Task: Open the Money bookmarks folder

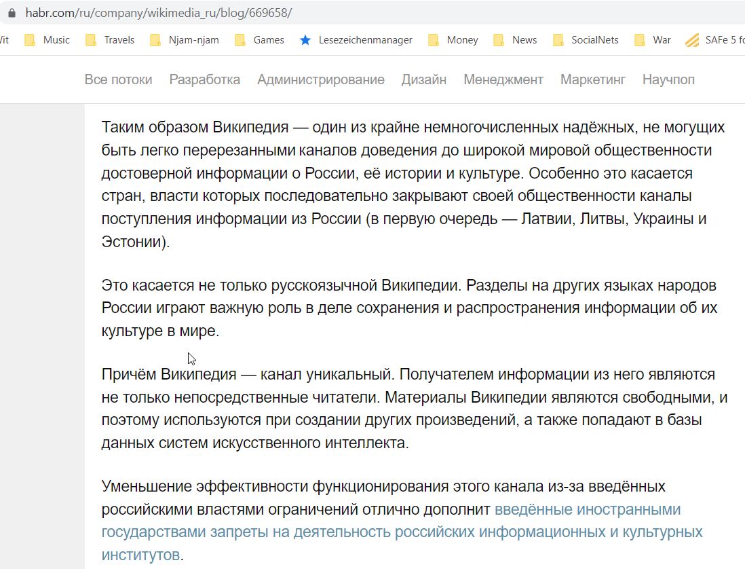Action: click(453, 40)
